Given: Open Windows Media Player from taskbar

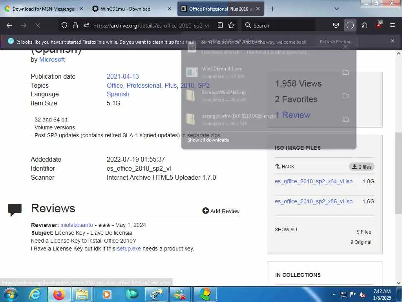Looking at the screenshot, I should (x=106, y=294).
